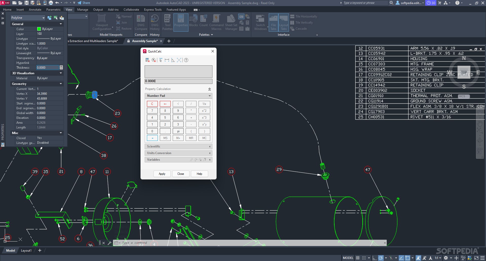Click the Quick Select icon in Properties palette
486x261 pixels.
[62, 18]
